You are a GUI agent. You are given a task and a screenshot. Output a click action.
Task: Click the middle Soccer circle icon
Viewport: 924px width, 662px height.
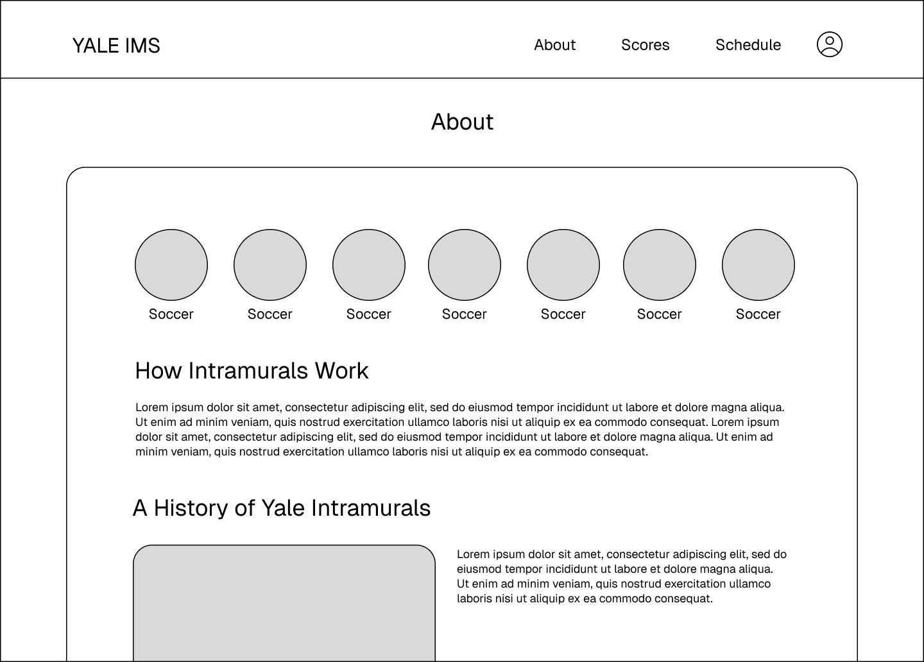tap(465, 265)
